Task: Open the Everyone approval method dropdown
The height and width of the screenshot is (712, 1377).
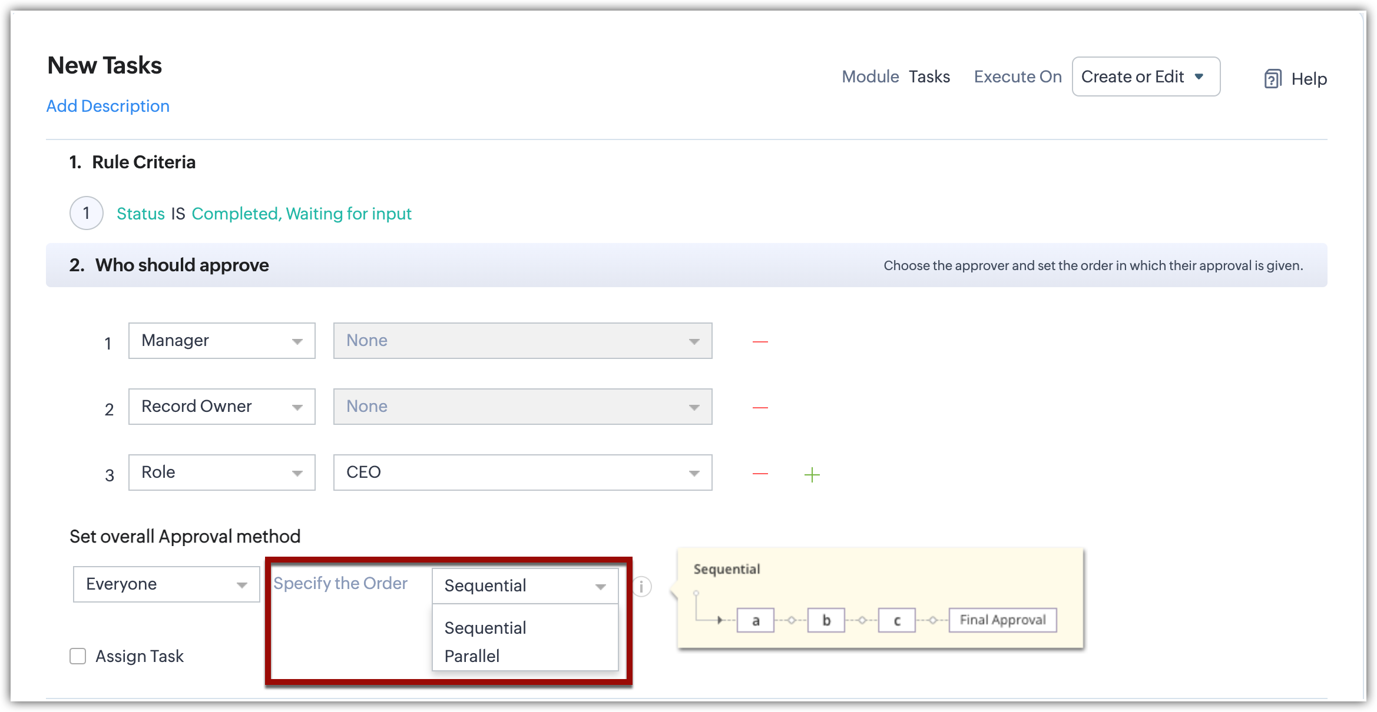Action: (166, 584)
